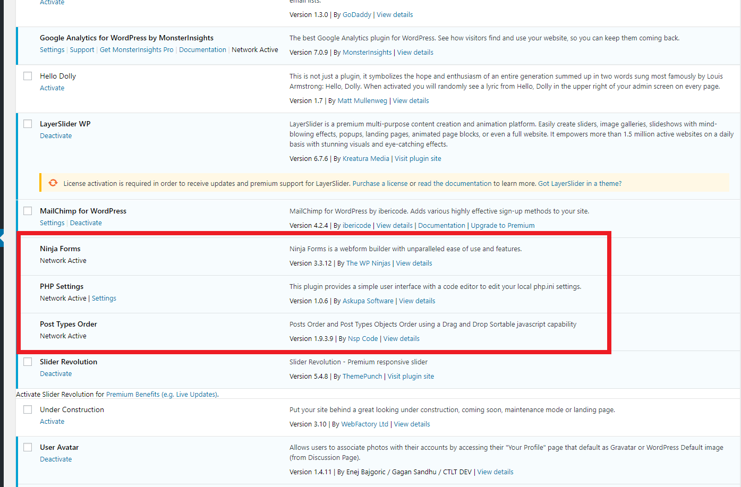
Task: View details for GoDaddy plugin version 1.3.0
Action: coord(395,14)
